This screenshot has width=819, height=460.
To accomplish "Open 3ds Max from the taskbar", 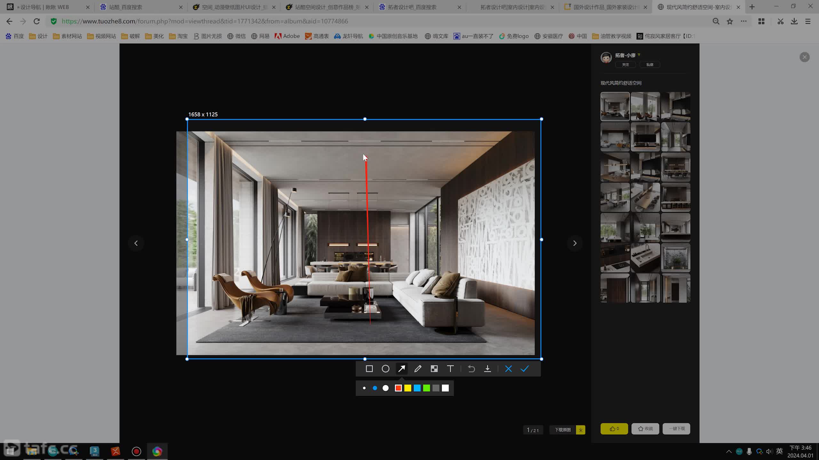I will click(x=94, y=451).
